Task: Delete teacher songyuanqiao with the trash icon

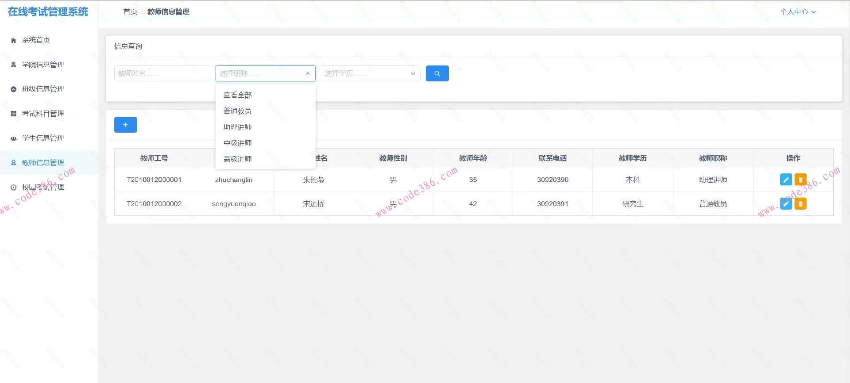Action: 800,203
